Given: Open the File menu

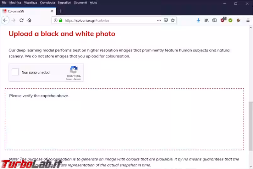Looking at the screenshot, I should click(x=4, y=3).
